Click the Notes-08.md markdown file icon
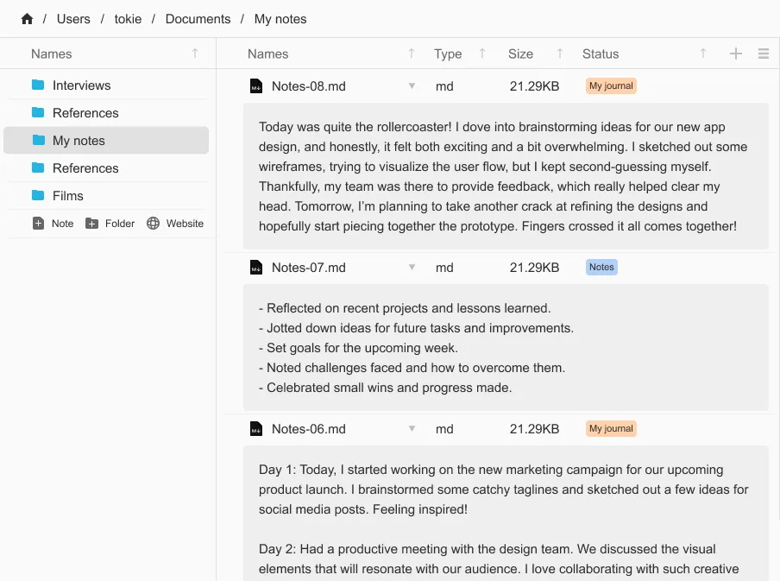This screenshot has width=780, height=581. coord(256,86)
